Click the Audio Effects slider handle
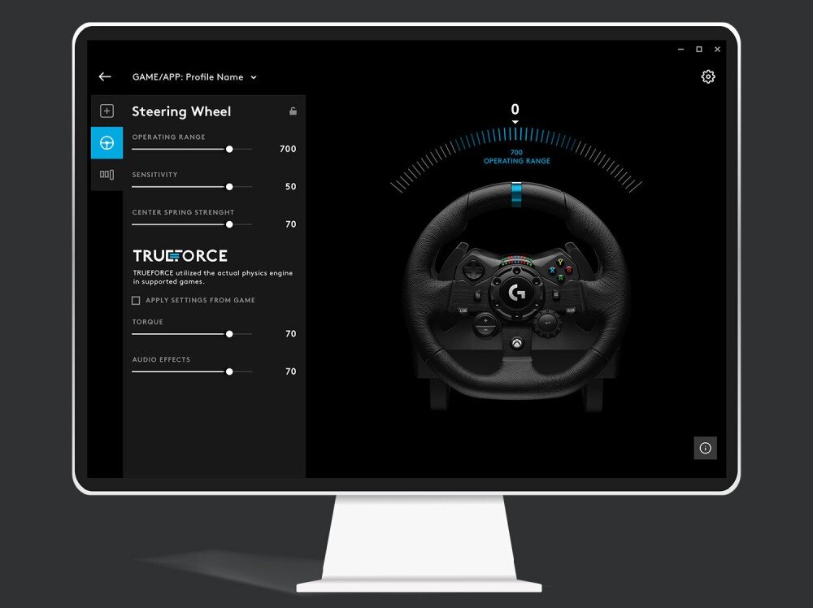The image size is (813, 608). point(229,371)
